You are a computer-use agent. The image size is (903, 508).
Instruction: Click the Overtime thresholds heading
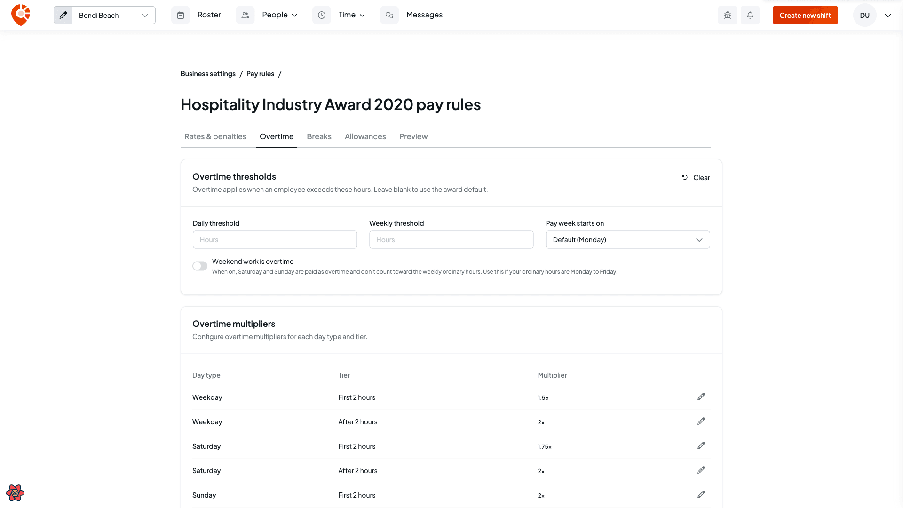click(x=234, y=177)
